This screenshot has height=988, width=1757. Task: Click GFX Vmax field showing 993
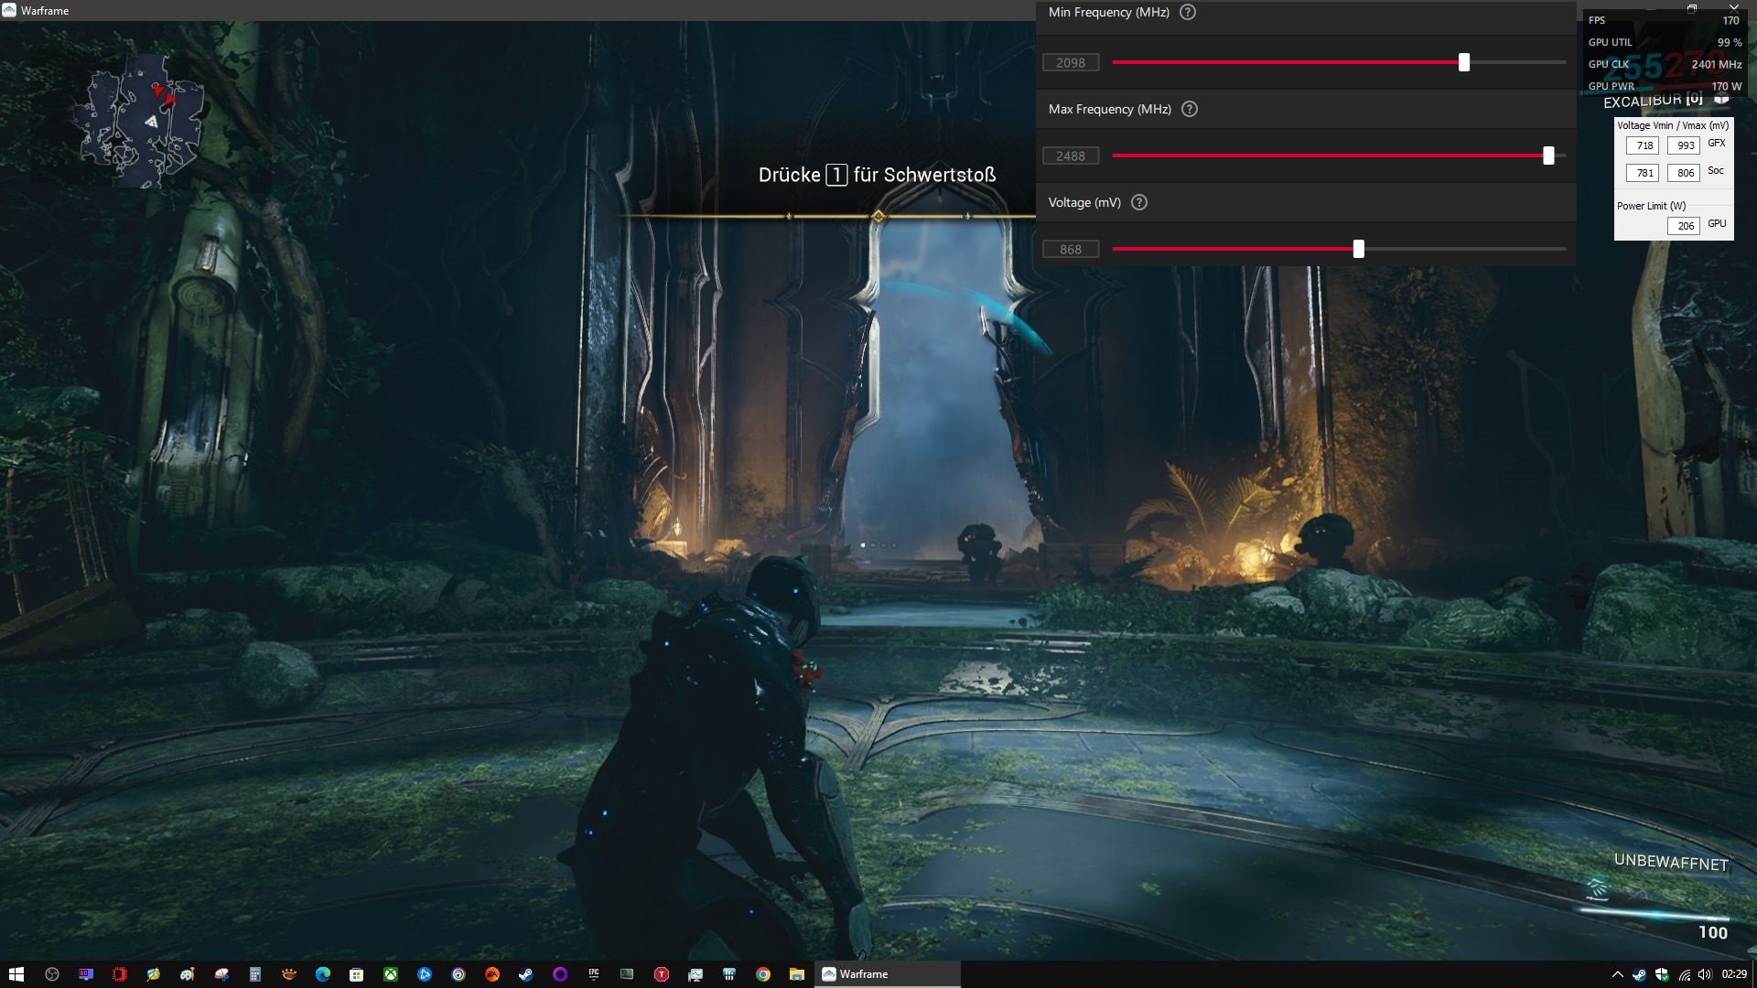[1685, 145]
